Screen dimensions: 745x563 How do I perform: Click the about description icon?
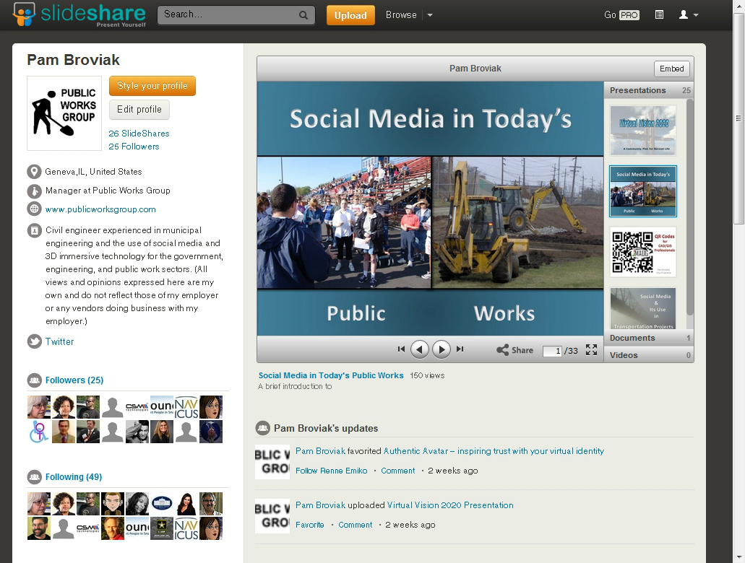pyautogui.click(x=34, y=231)
